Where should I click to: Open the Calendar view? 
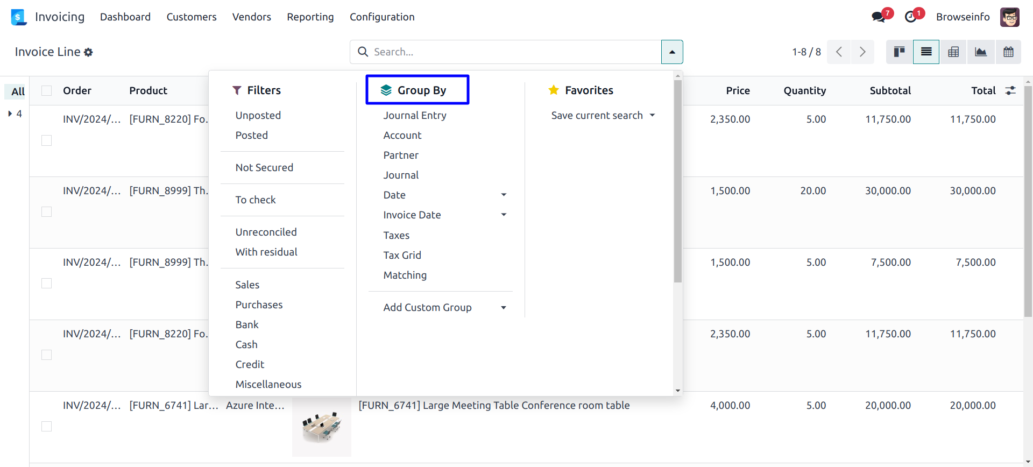pyautogui.click(x=1008, y=52)
